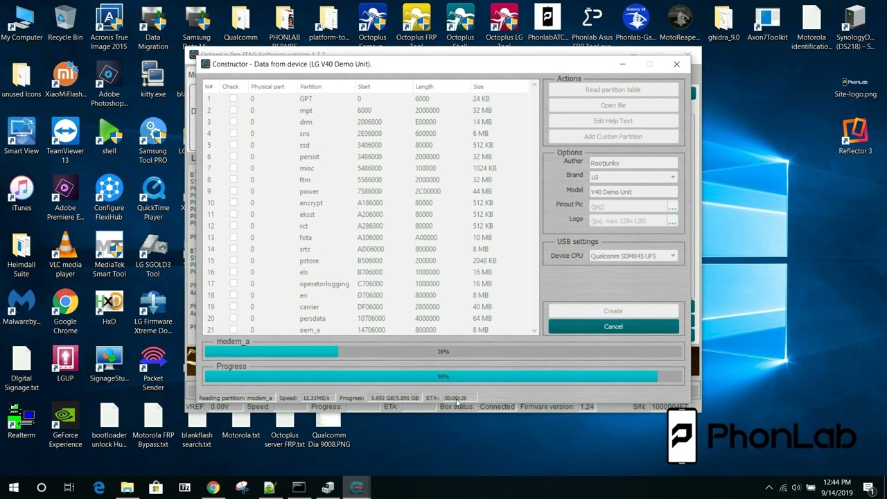Open Malwarebytes desktop shortcut
The width and height of the screenshot is (887, 499).
tap(21, 307)
